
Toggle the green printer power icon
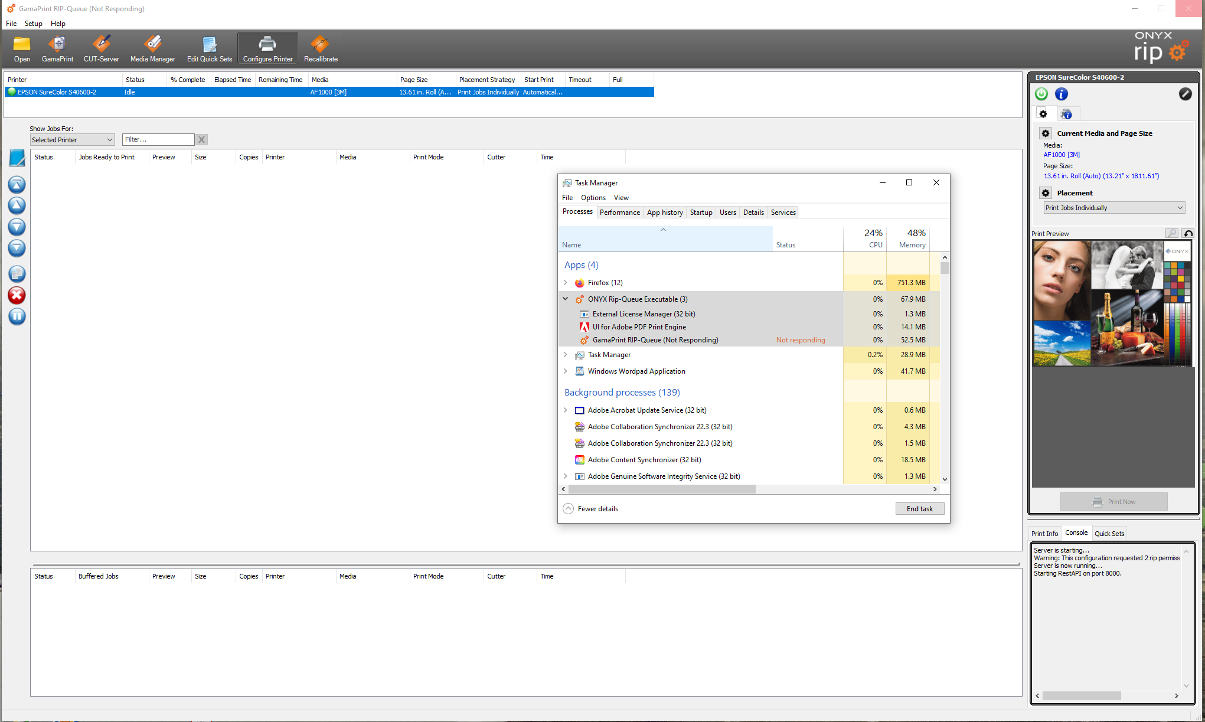pos(1041,94)
